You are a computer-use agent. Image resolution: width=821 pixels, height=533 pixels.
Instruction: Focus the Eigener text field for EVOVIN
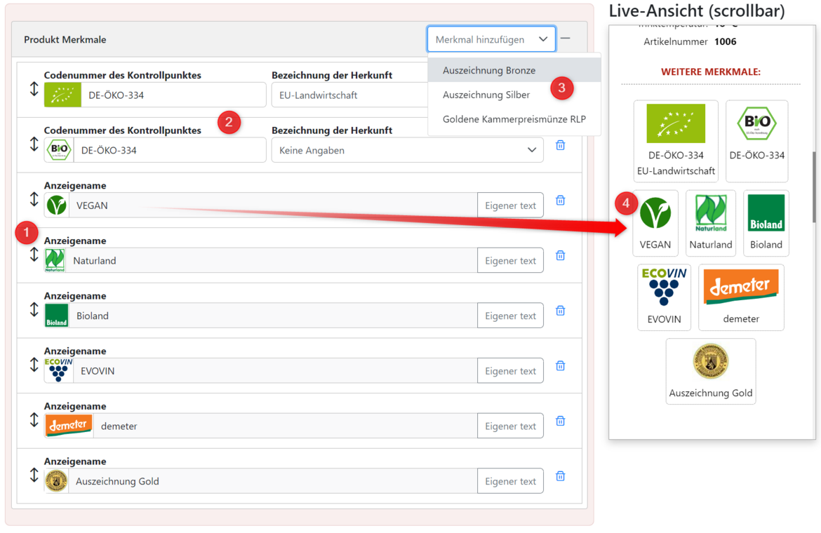[x=511, y=371]
